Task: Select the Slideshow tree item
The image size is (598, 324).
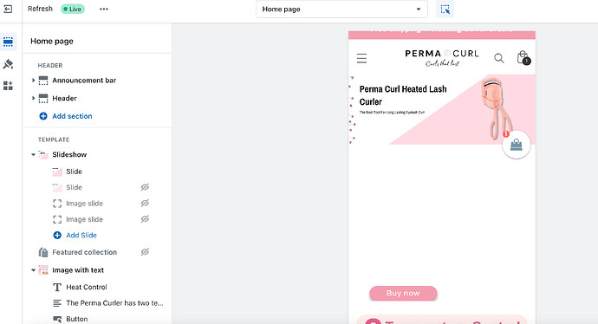Action: [x=69, y=155]
